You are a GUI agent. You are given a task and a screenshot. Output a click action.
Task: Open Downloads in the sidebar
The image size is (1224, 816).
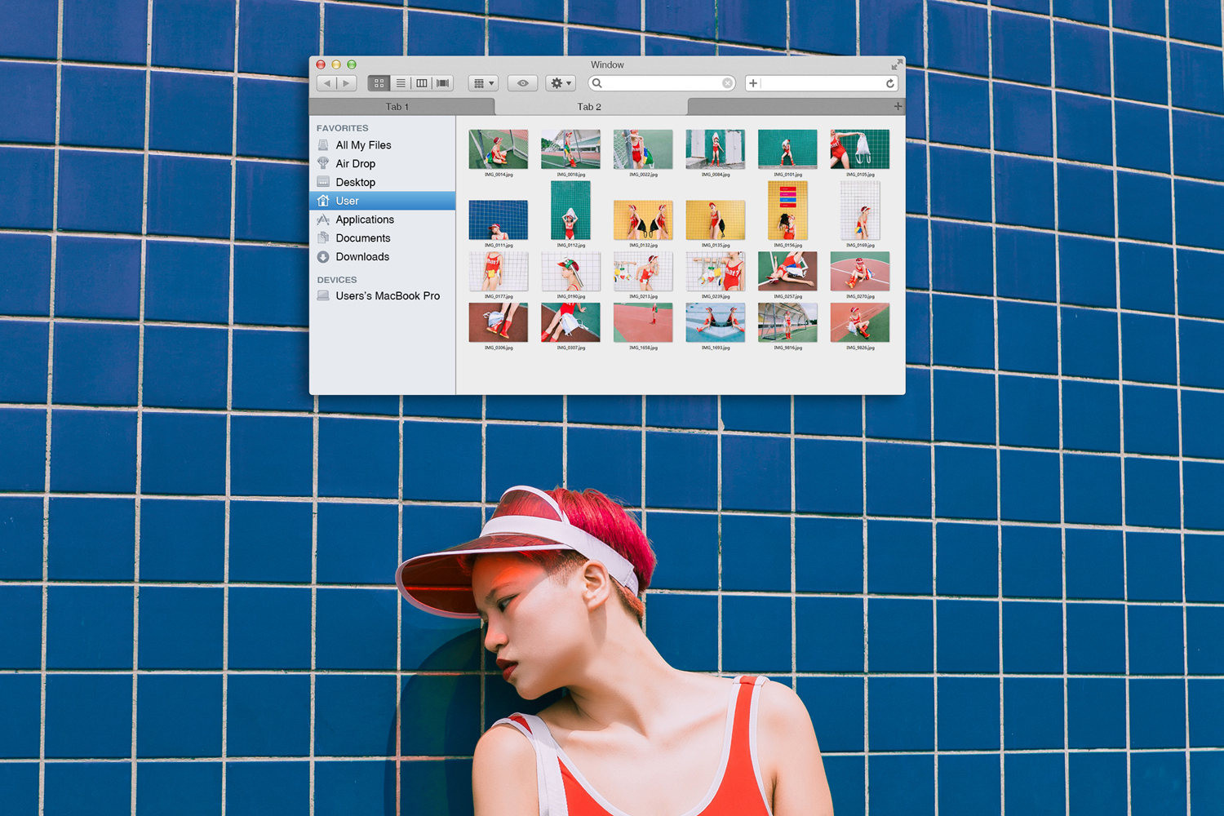(x=362, y=257)
